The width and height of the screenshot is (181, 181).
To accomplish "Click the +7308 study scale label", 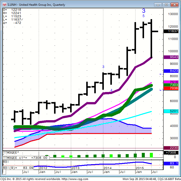I will point(171,153).
